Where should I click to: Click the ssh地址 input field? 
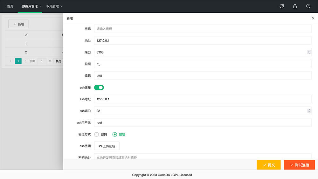point(203,99)
